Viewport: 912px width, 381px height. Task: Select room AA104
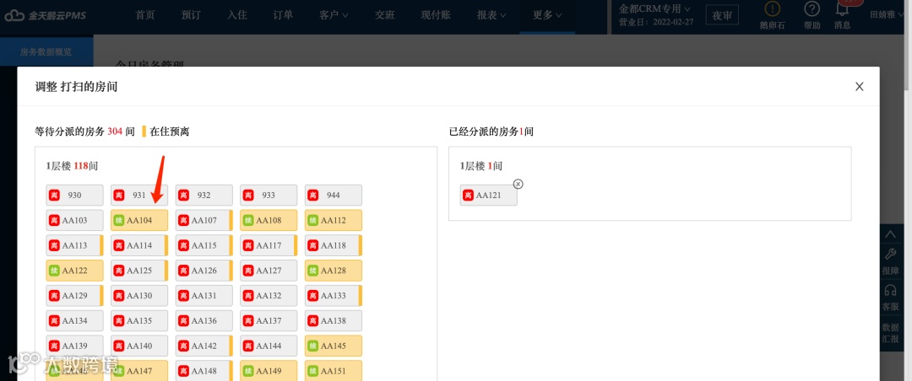pos(139,220)
